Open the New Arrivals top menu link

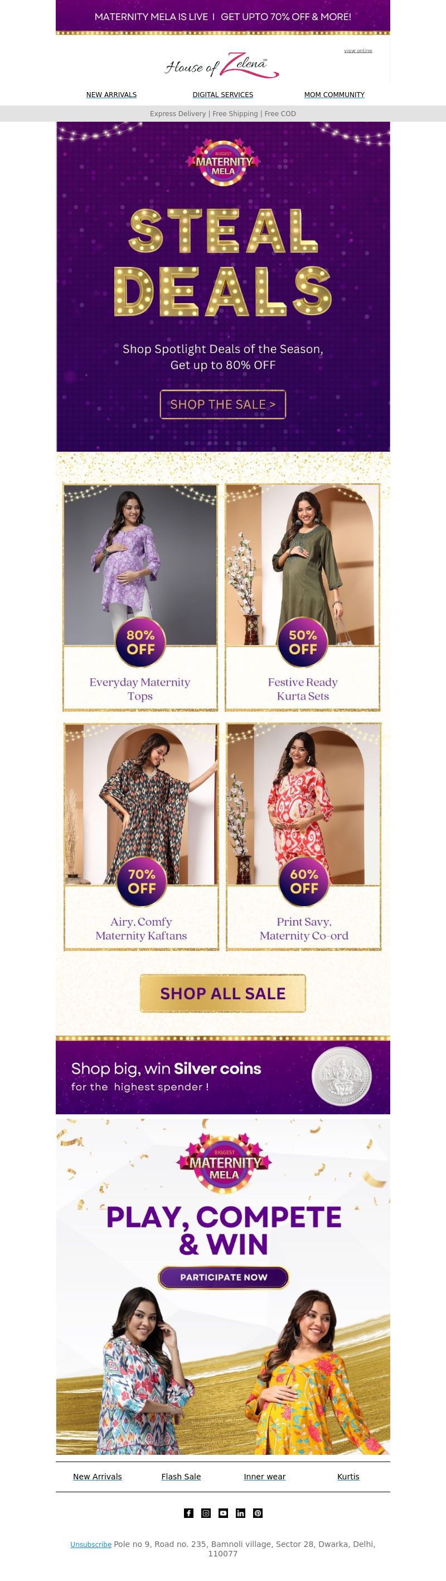pyautogui.click(x=111, y=94)
